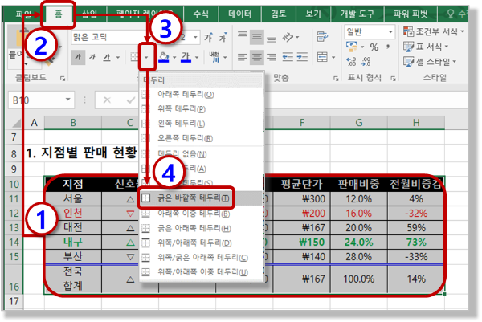The image size is (482, 322).
Task: Select column G header
Action: click(x=359, y=123)
